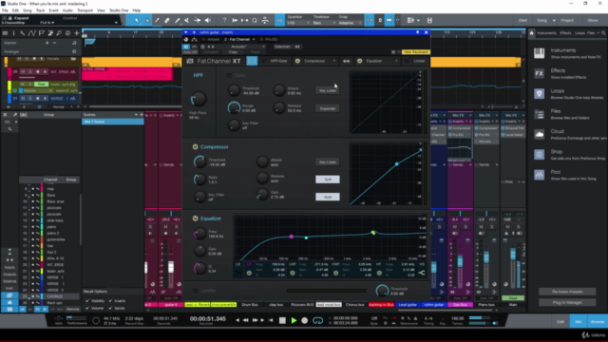Click Plug-In Manager button
This screenshot has width=608, height=342.
(567, 302)
